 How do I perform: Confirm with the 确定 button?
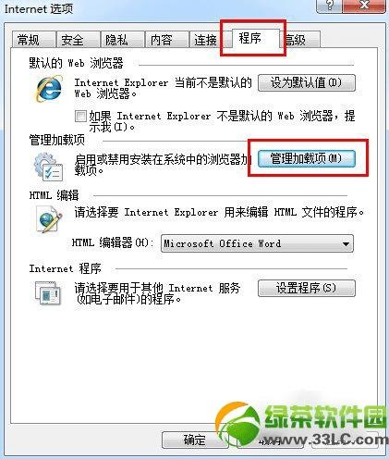pos(195,440)
